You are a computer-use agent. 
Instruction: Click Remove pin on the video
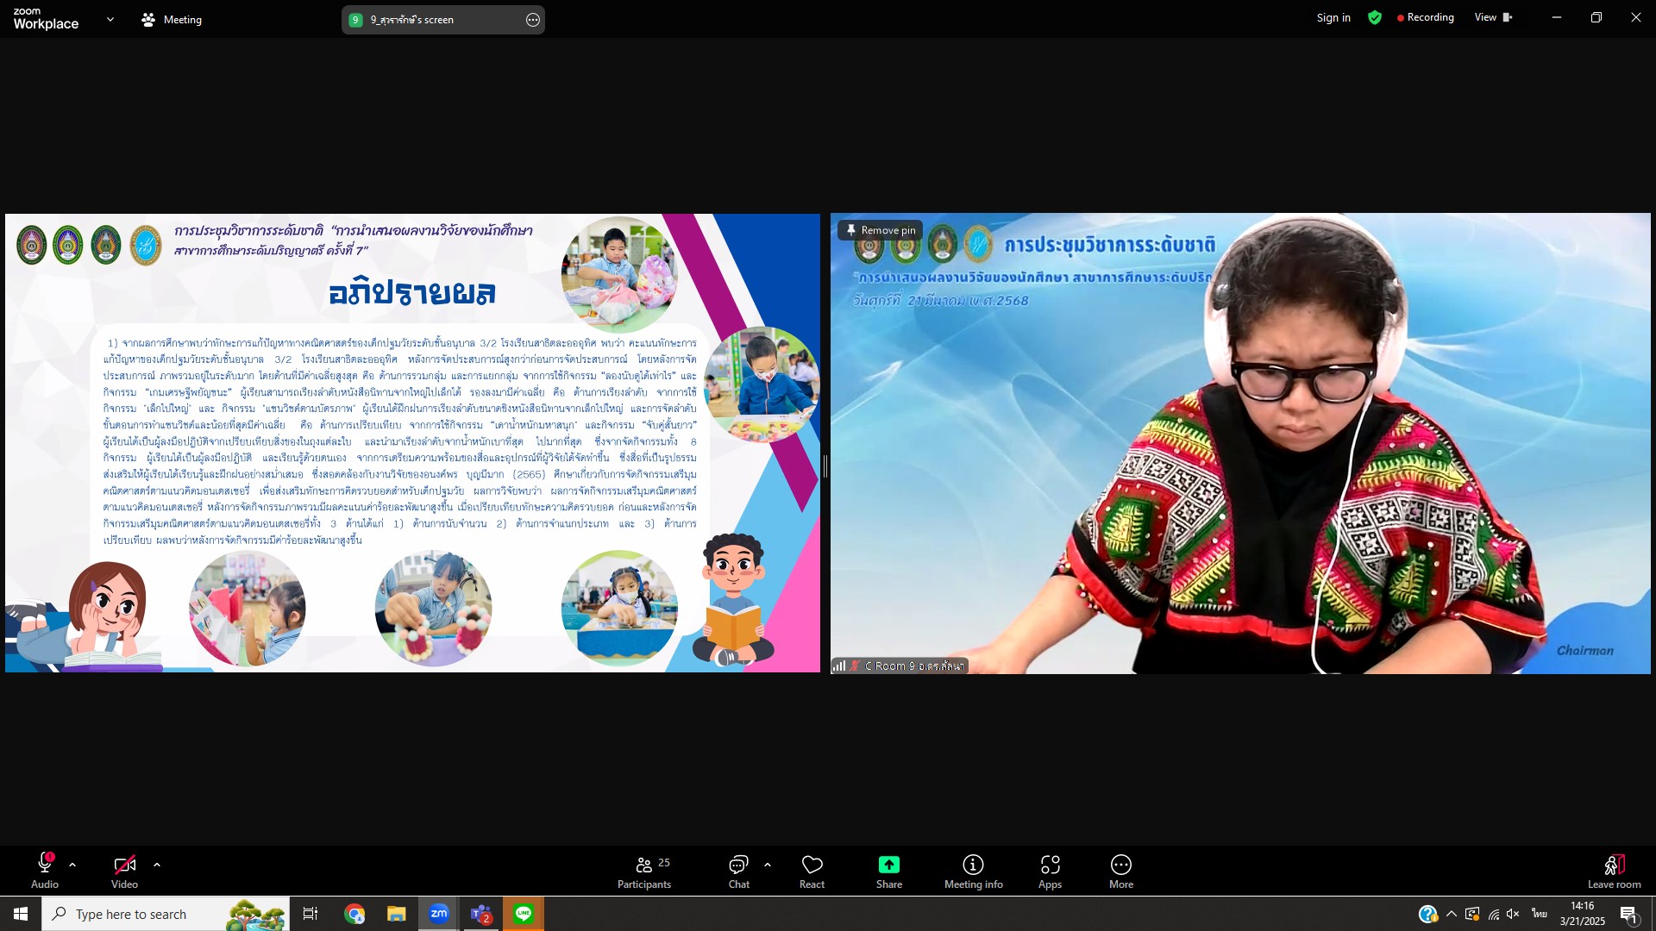coord(881,230)
